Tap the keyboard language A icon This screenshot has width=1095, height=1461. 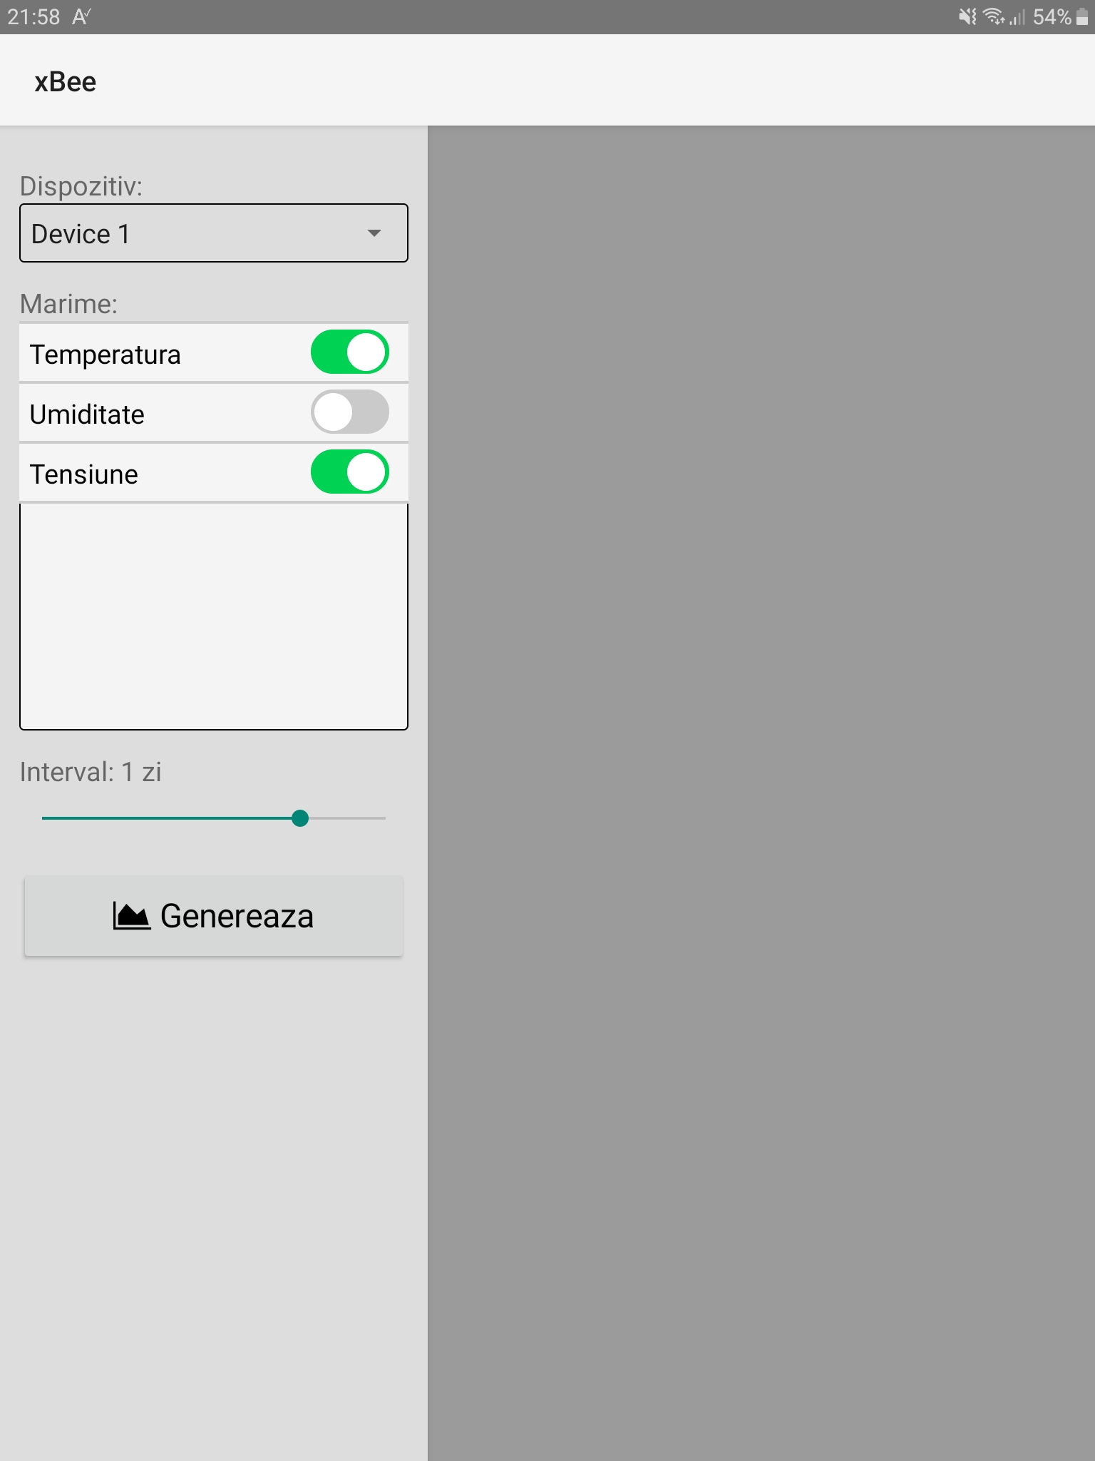[x=81, y=16]
